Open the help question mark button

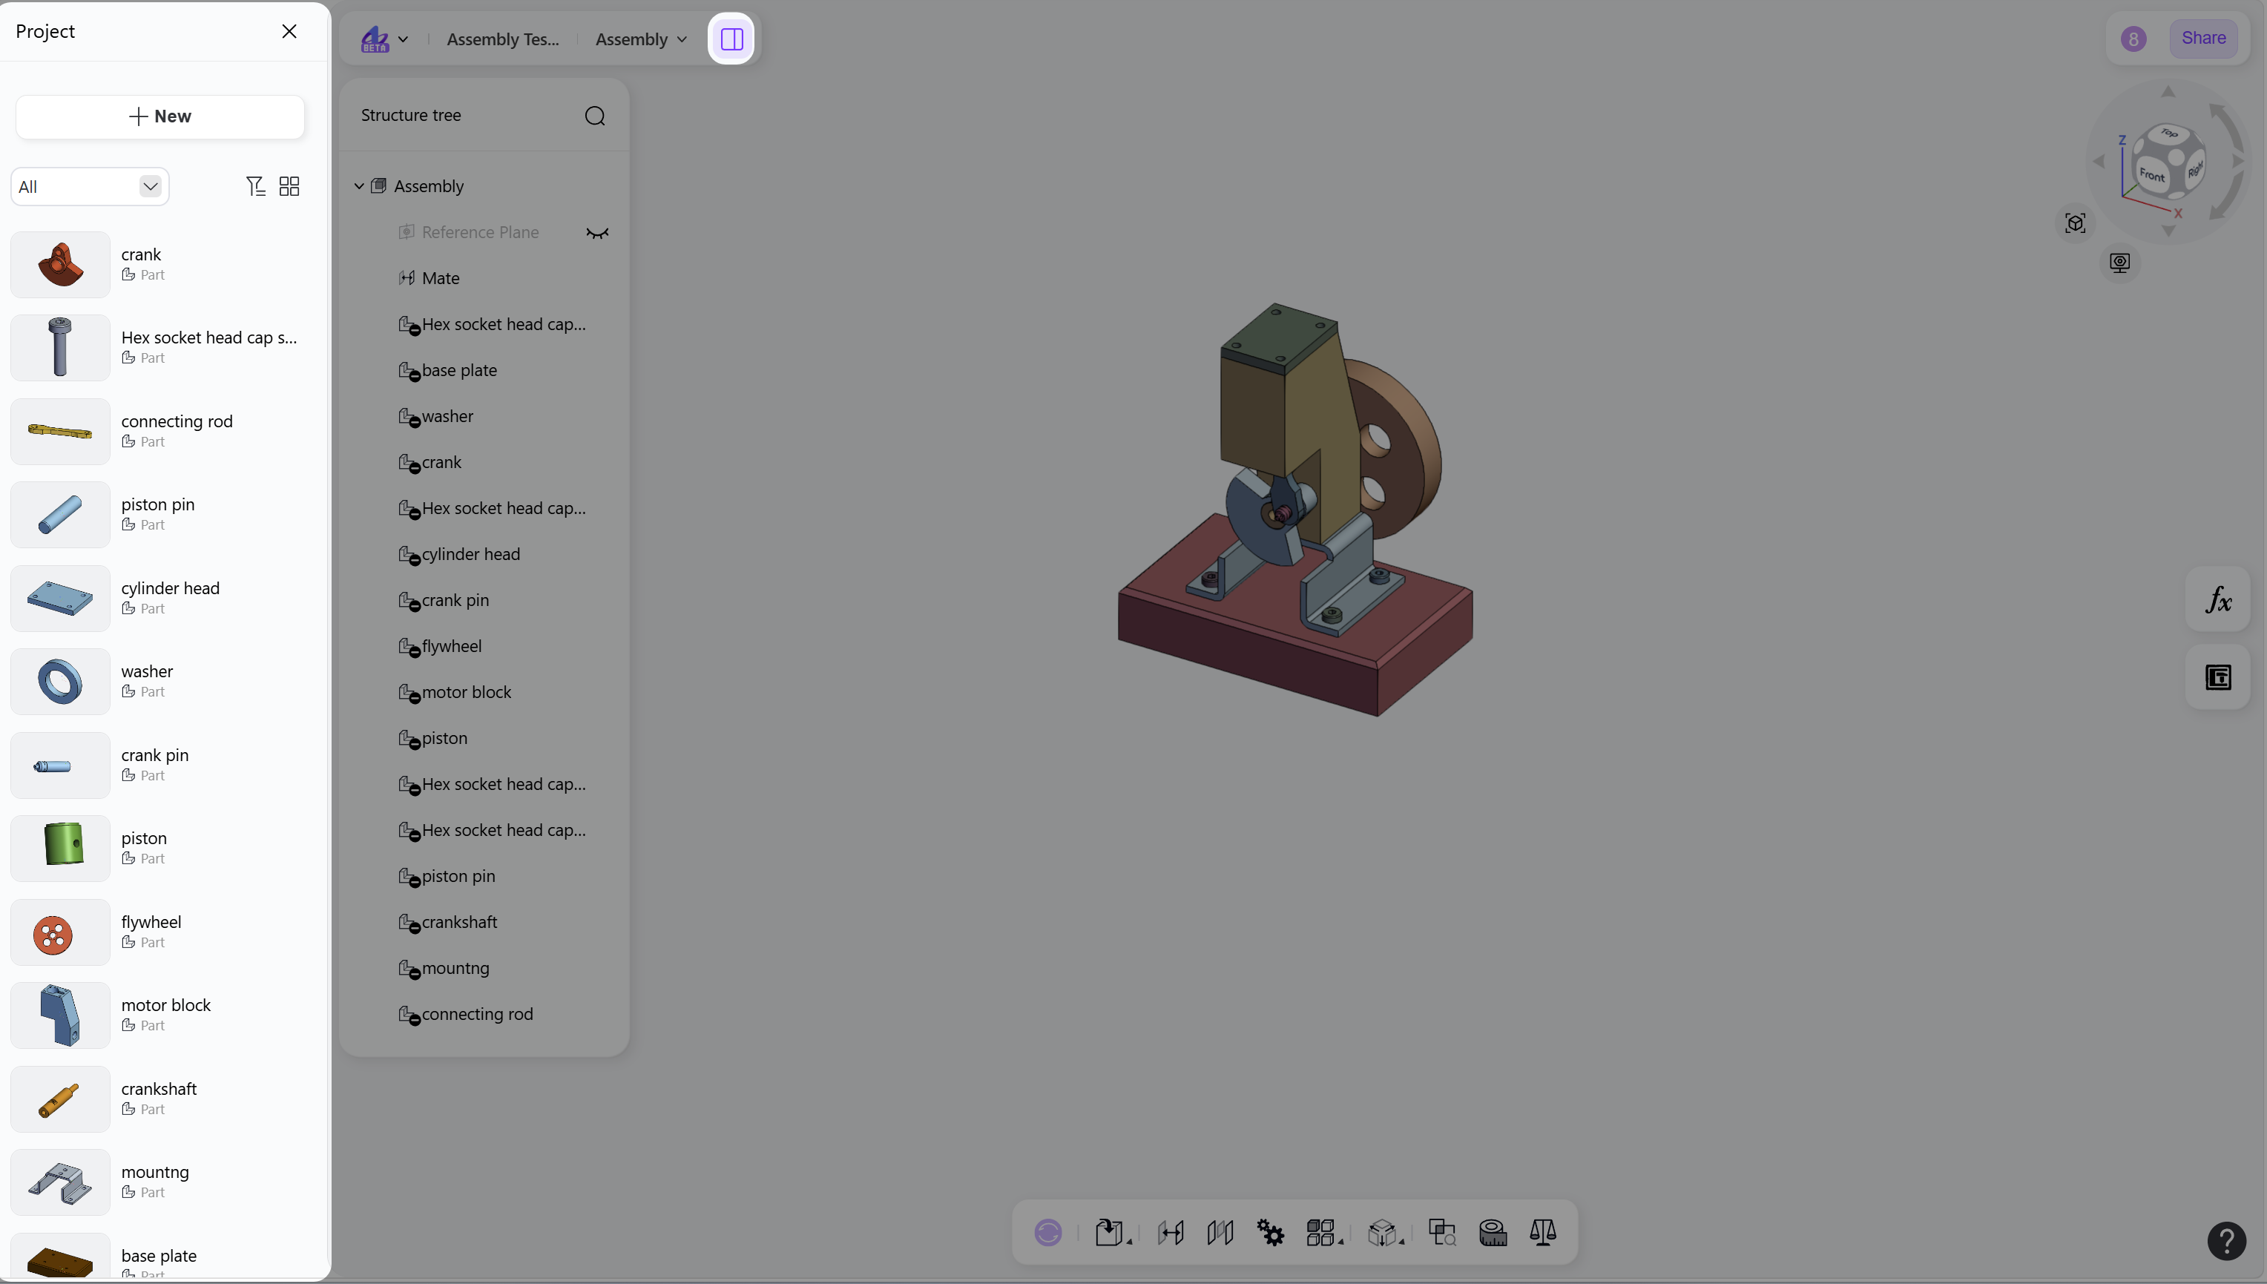[2226, 1241]
